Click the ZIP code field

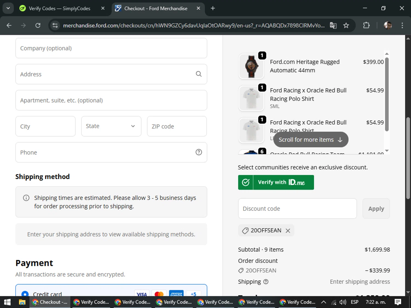click(177, 126)
